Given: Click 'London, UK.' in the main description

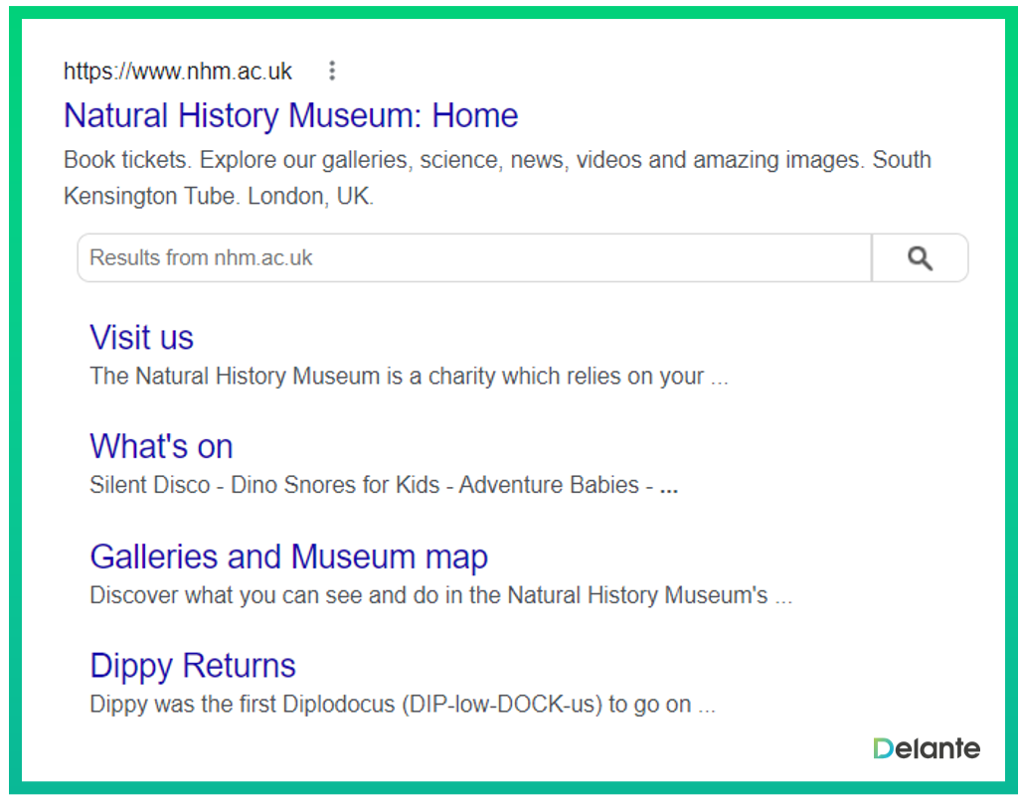Looking at the screenshot, I should (311, 197).
